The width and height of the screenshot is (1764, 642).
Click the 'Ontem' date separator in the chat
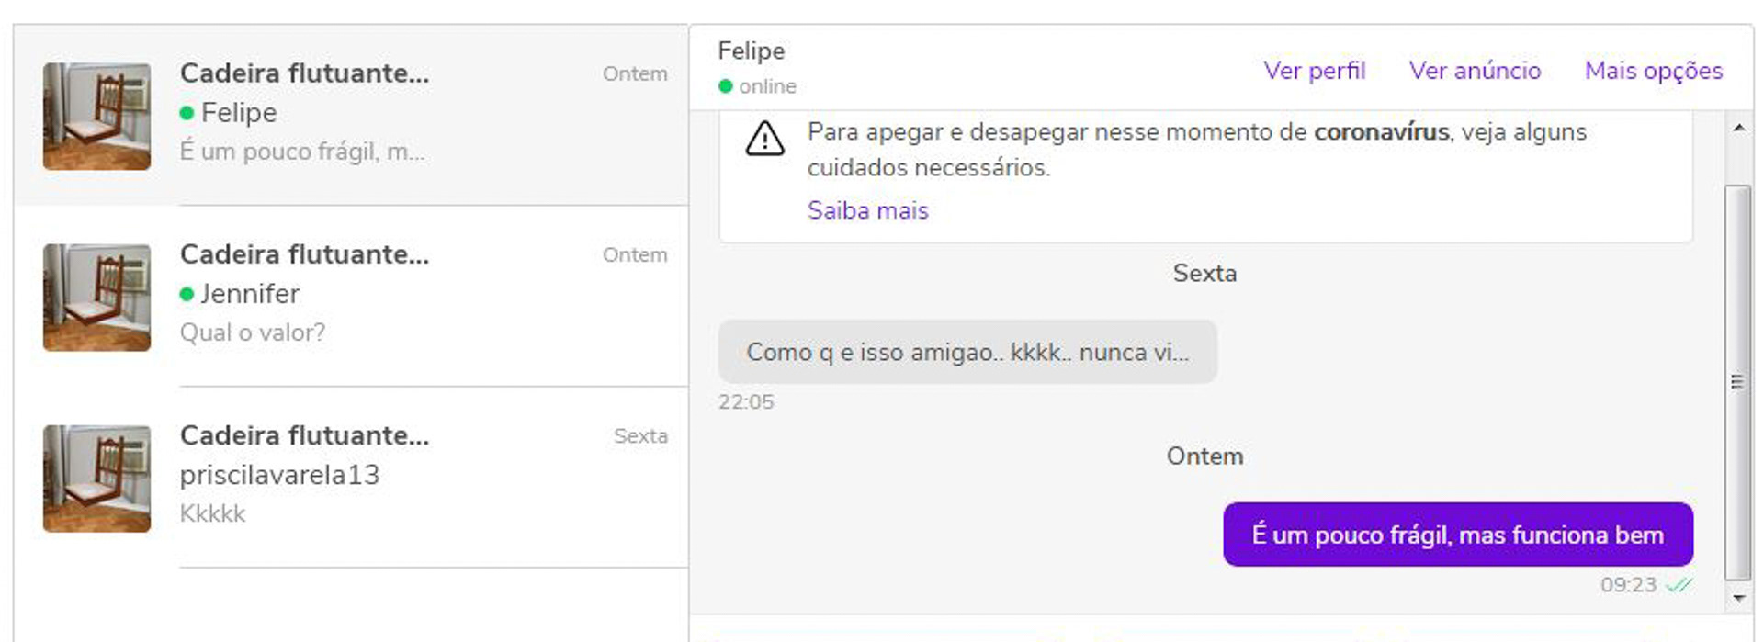[1204, 456]
